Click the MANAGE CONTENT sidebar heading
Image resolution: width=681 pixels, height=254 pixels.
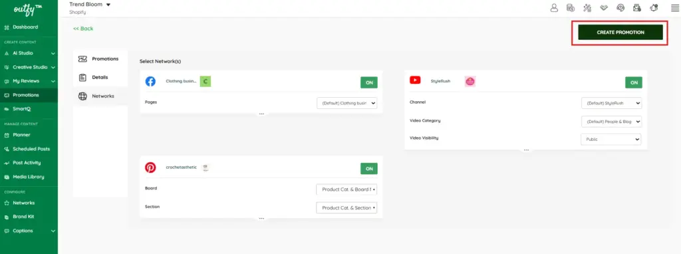21,124
